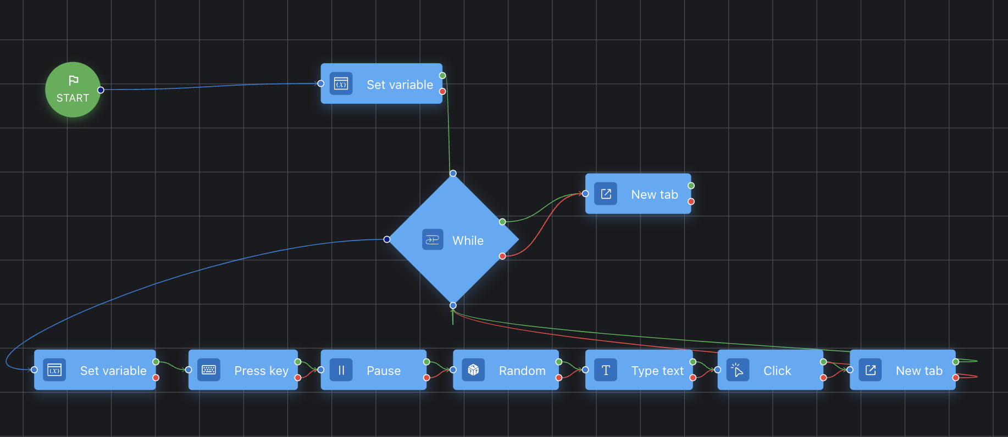Click top Set variable green success port
This screenshot has height=437, width=1008.
pos(442,76)
